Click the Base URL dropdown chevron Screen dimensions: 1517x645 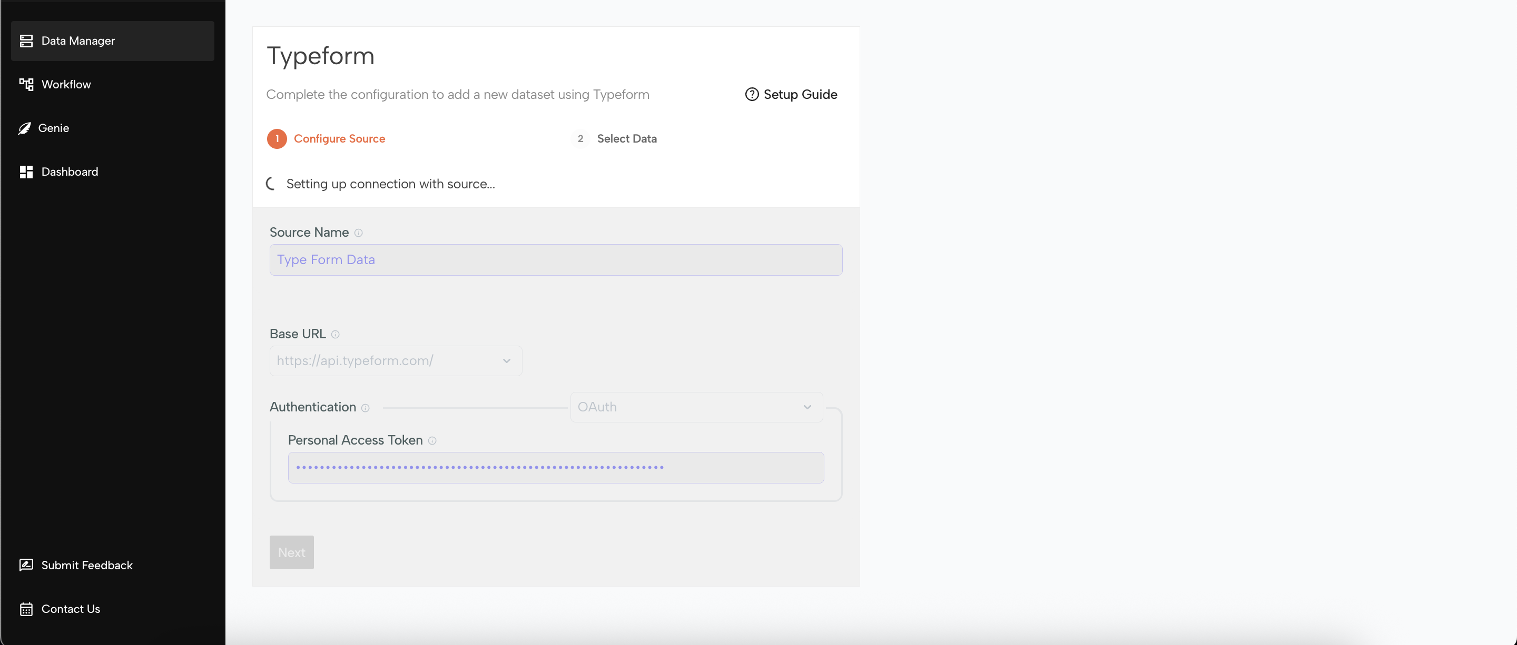click(x=506, y=361)
